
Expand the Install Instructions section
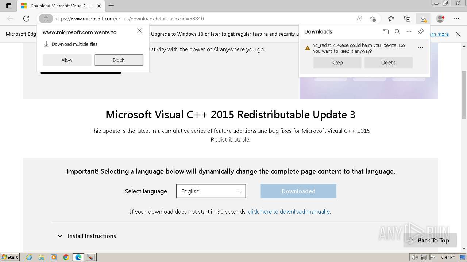86,236
